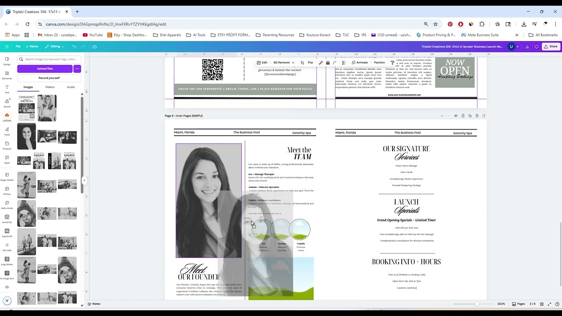Open analytics chart icon in header
The height and width of the screenshot is (316, 562).
pos(527,47)
